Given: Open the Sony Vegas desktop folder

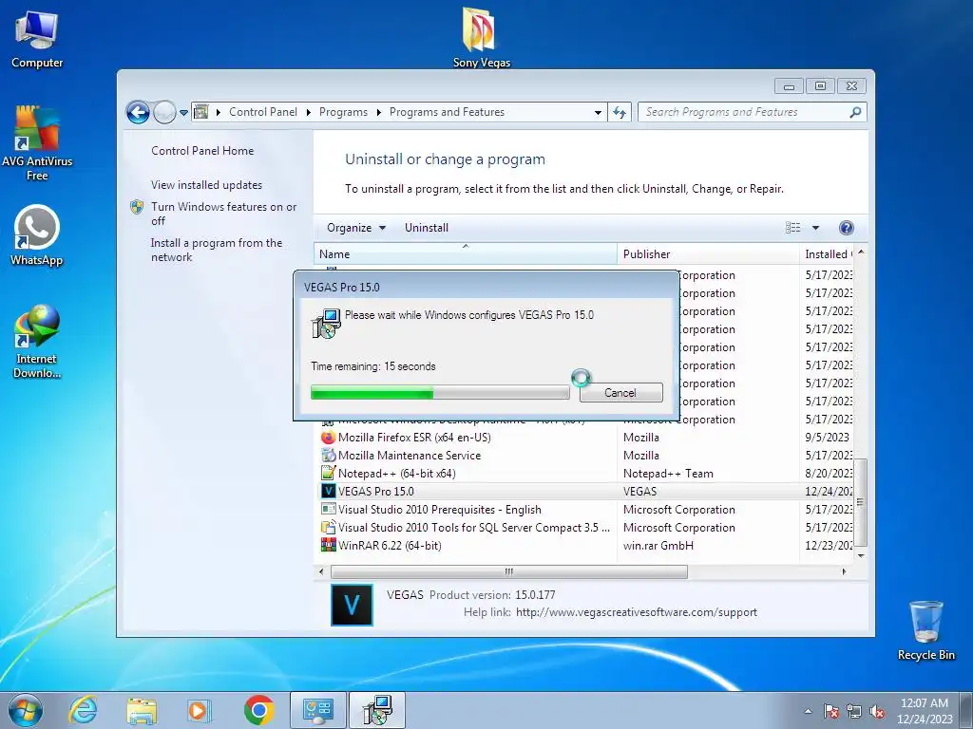Looking at the screenshot, I should coord(482,36).
